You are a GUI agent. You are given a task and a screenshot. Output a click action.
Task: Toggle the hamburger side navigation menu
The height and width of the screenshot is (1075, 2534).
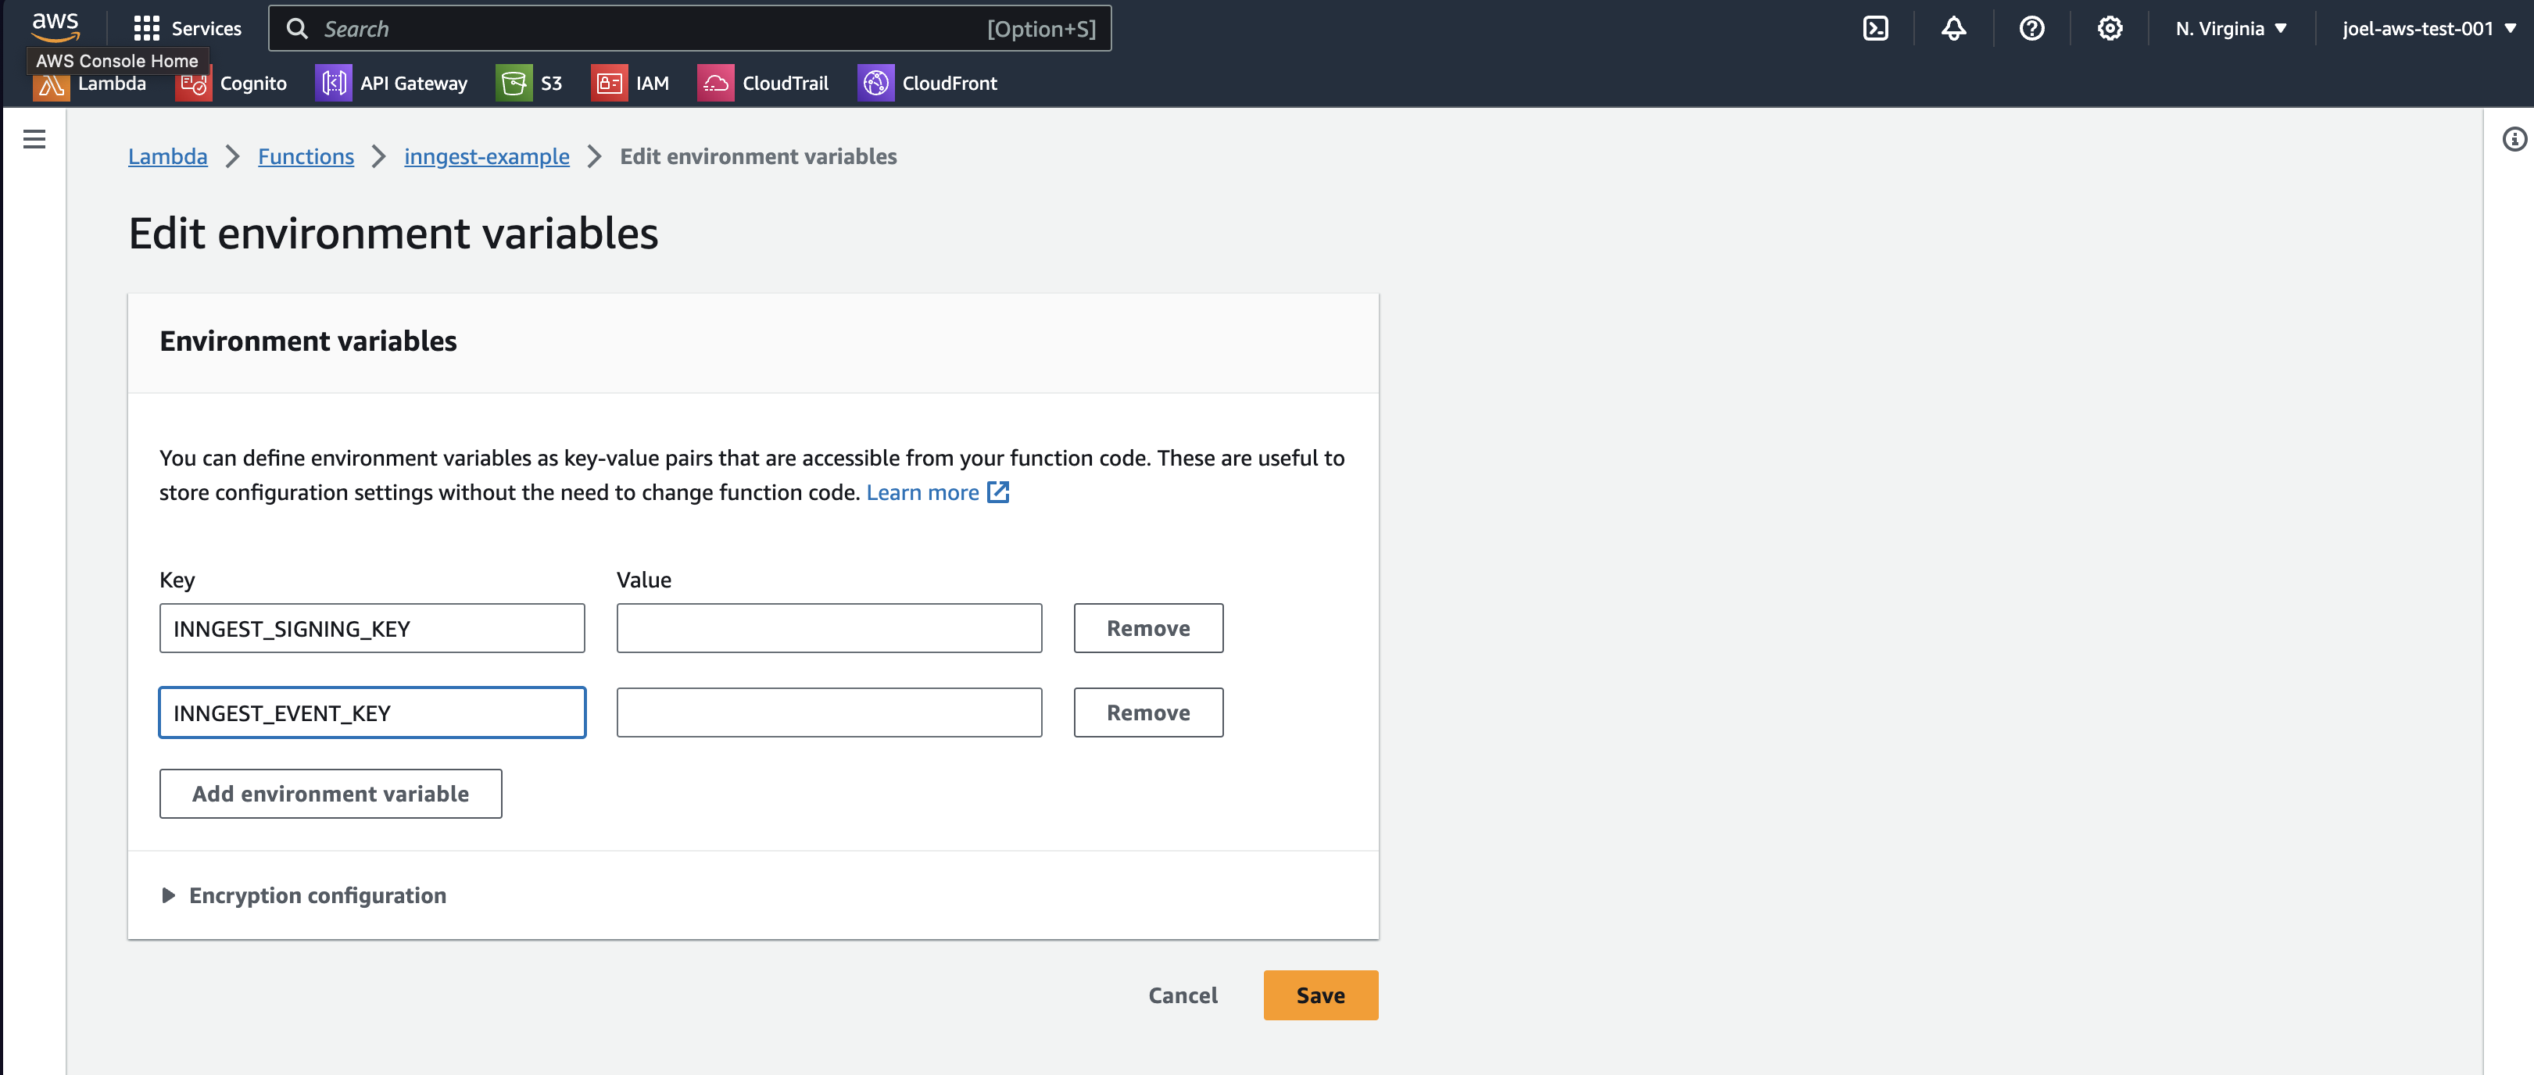34,139
